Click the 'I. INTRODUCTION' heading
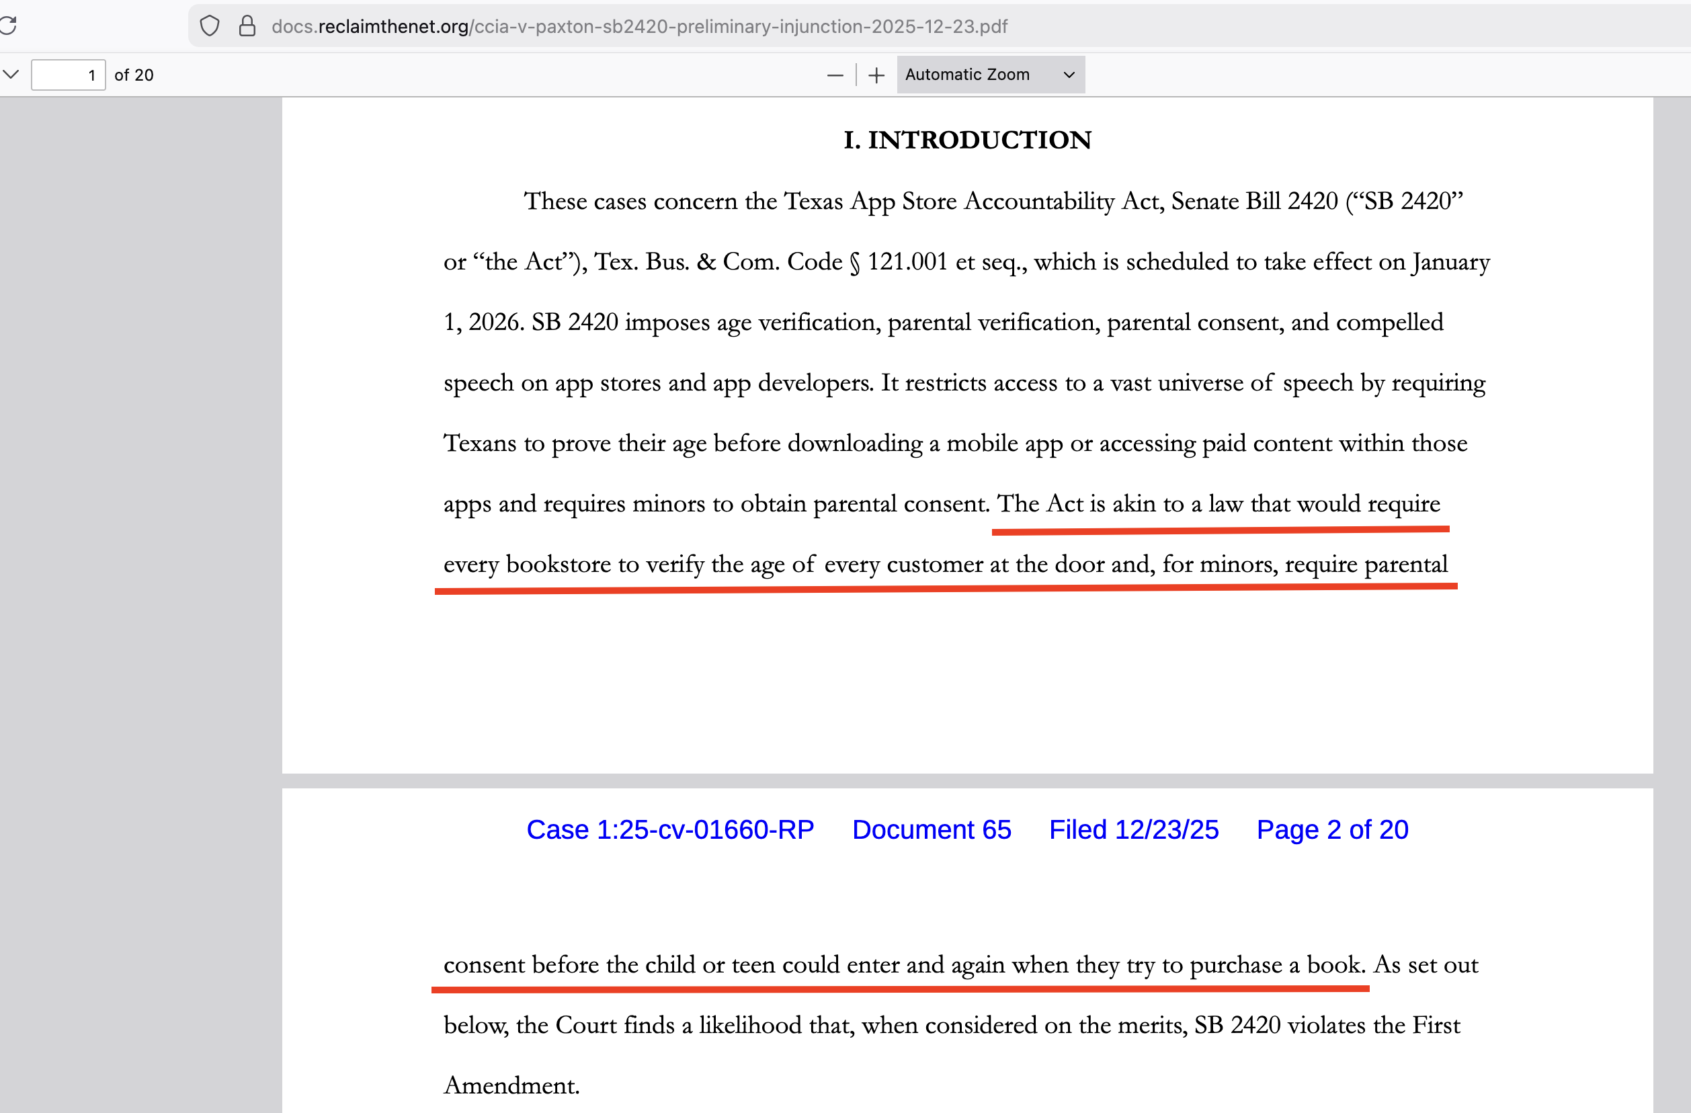 [x=966, y=140]
